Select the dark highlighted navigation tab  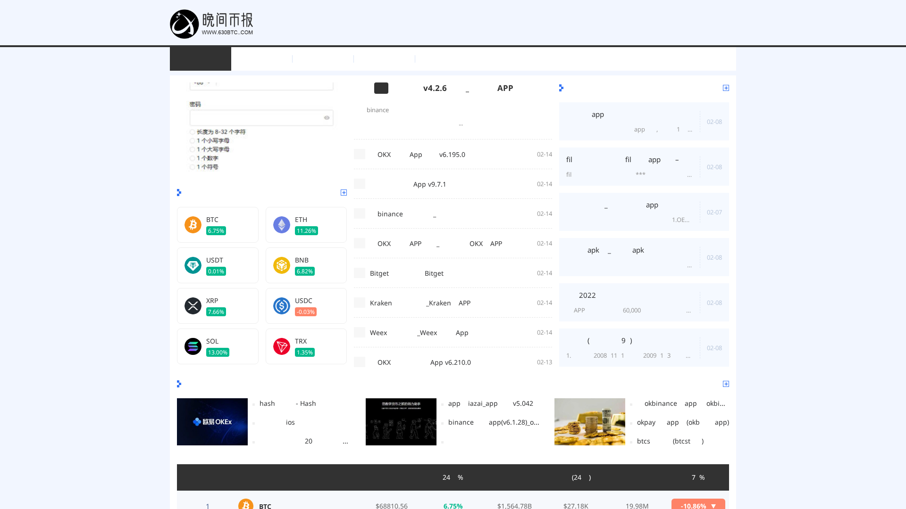point(200,59)
